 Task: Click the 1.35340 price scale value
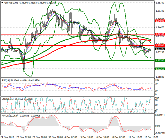[x=160, y=11]
